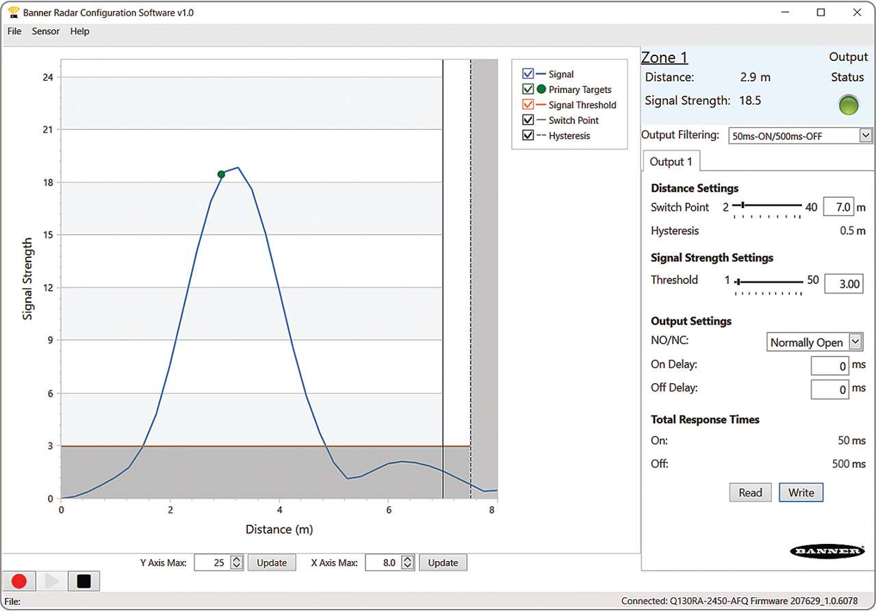The height and width of the screenshot is (611, 876).
Task: Click the Read button
Action: (750, 492)
